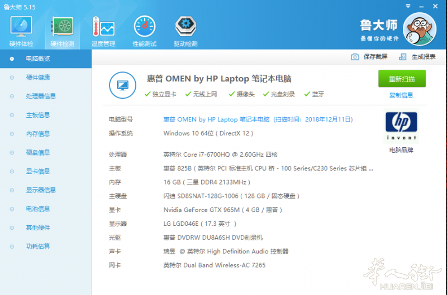The height and width of the screenshot is (295, 447).
Task: Click the LG LGD046E display value
Action: click(x=200, y=224)
